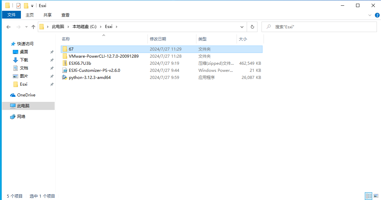381x200 pixels.
Task: Open the address bar history dropdown
Action: coord(242,27)
